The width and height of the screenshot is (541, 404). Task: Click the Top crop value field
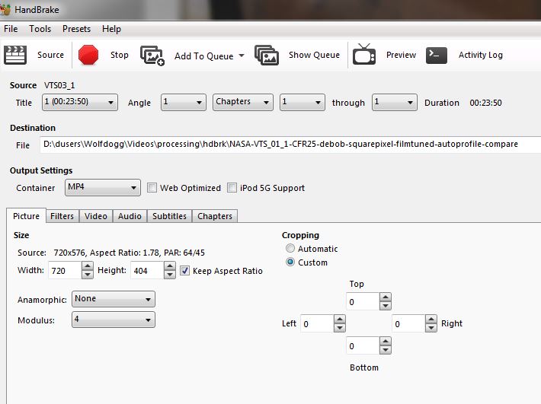[363, 302]
